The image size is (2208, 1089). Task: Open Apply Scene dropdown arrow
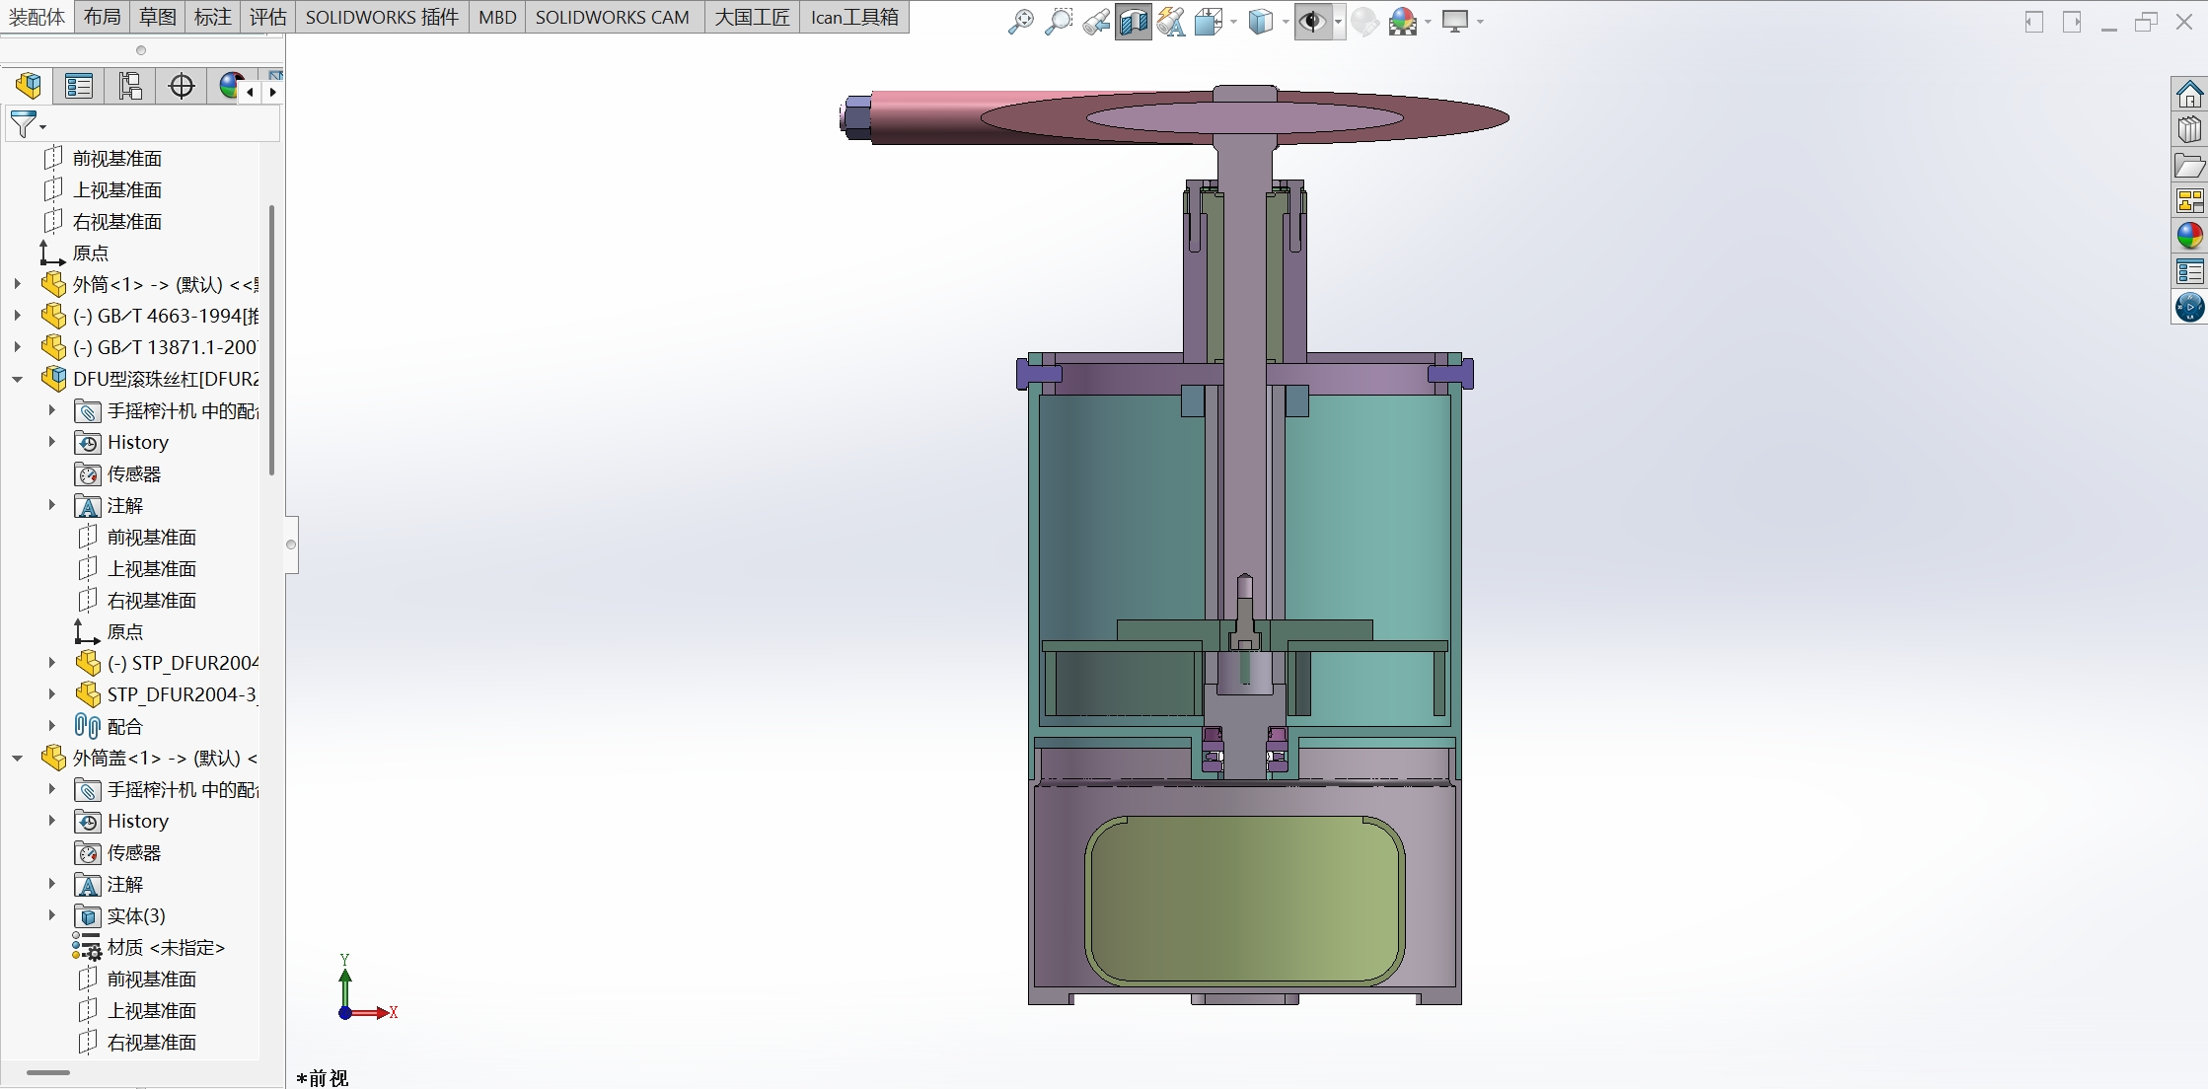click(x=1428, y=22)
